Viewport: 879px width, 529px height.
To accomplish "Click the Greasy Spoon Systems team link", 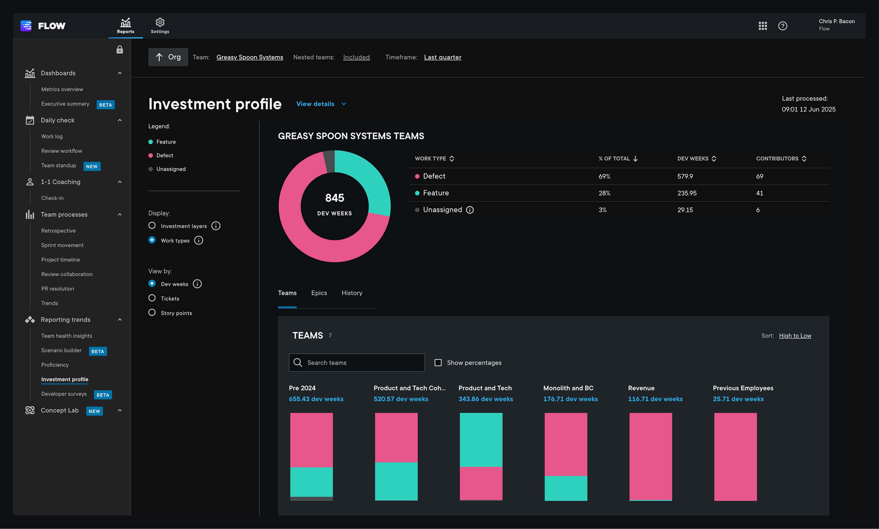I will coord(250,57).
